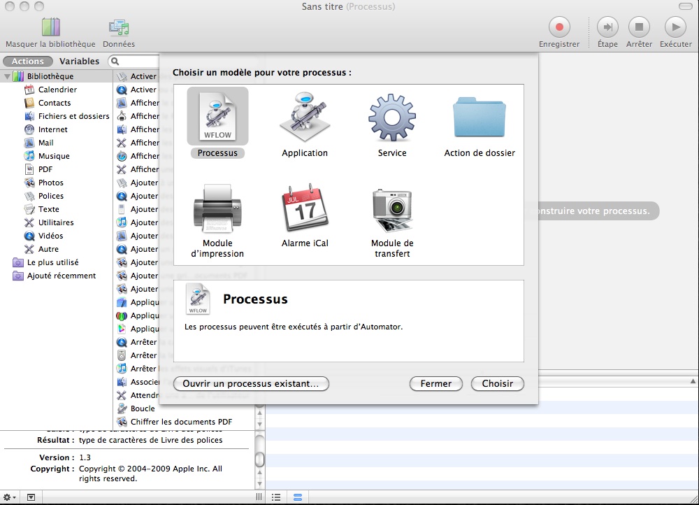Screen dimensions: 699x505
Task: Open the gear action menu dropdown
Action: click(x=10, y=497)
